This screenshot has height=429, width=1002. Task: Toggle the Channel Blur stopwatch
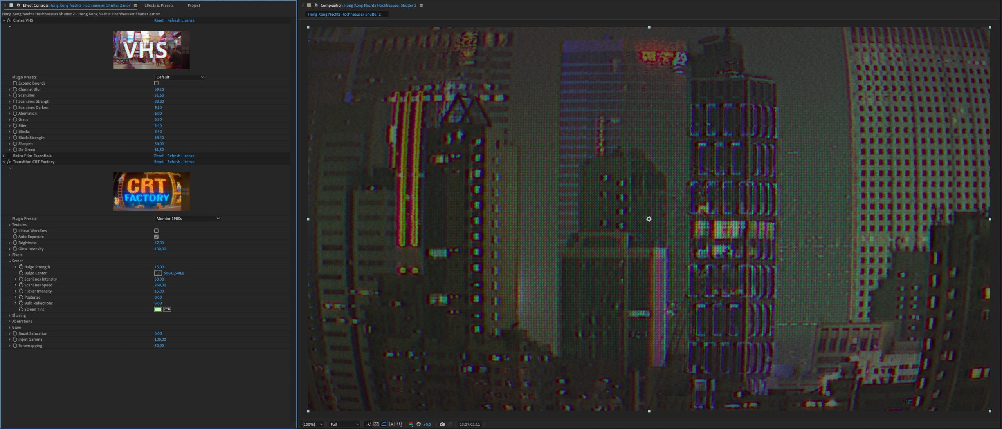pos(15,89)
